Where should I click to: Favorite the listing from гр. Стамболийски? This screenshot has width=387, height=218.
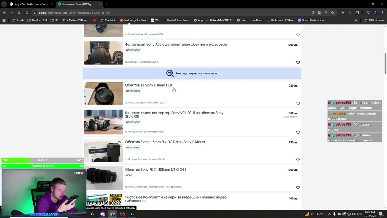[x=298, y=35]
